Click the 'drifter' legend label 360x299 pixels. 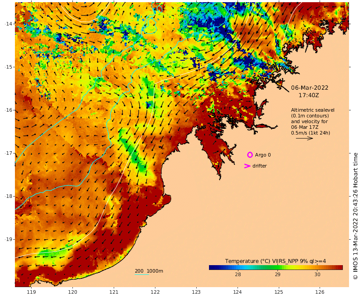[259, 166]
